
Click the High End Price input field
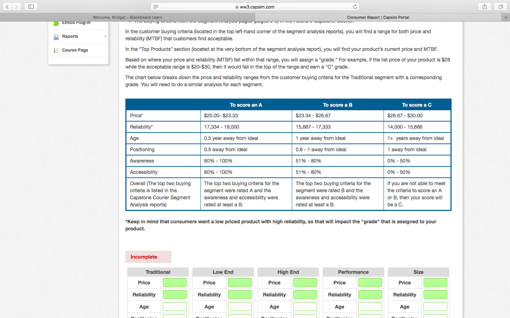[305, 283]
